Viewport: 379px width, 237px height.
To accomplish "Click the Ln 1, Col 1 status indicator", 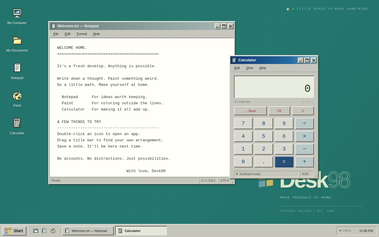I will 208,180.
